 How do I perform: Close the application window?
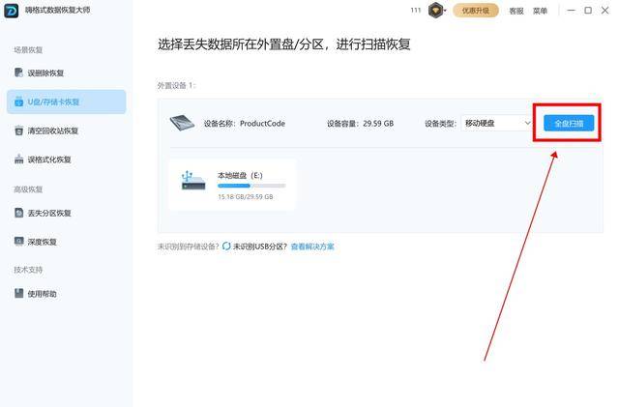pos(604,11)
